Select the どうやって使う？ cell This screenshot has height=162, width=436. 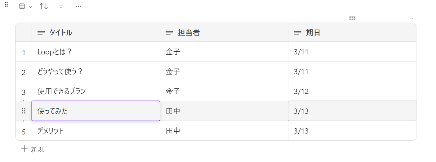(x=96, y=71)
